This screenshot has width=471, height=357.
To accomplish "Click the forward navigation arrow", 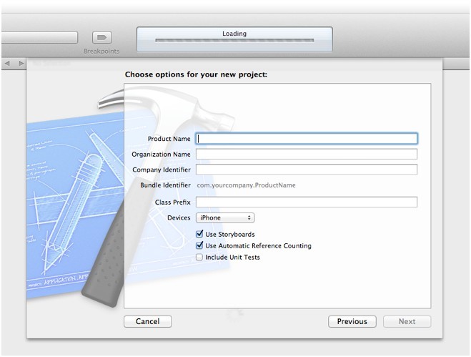I will click(x=21, y=64).
